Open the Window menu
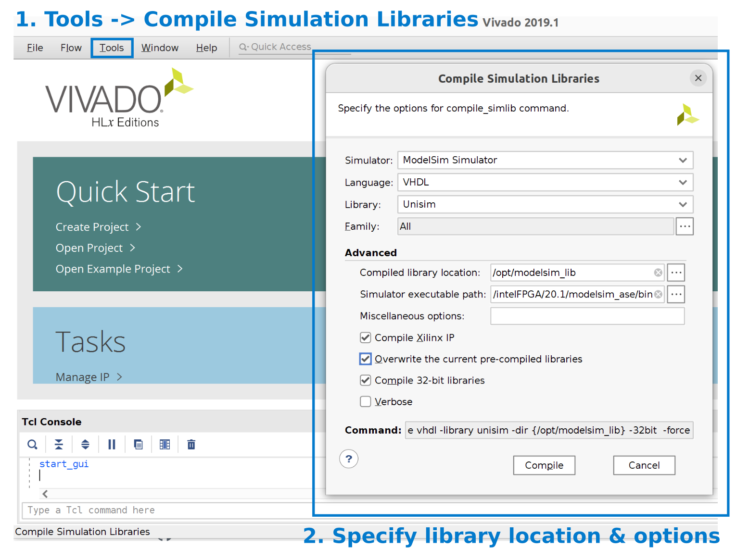Viewport: 749px width, 560px height. pyautogui.click(x=160, y=48)
